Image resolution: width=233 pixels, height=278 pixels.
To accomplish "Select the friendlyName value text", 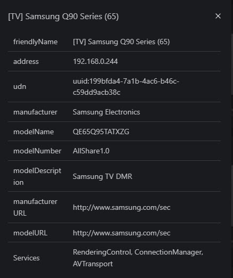I will [121, 42].
